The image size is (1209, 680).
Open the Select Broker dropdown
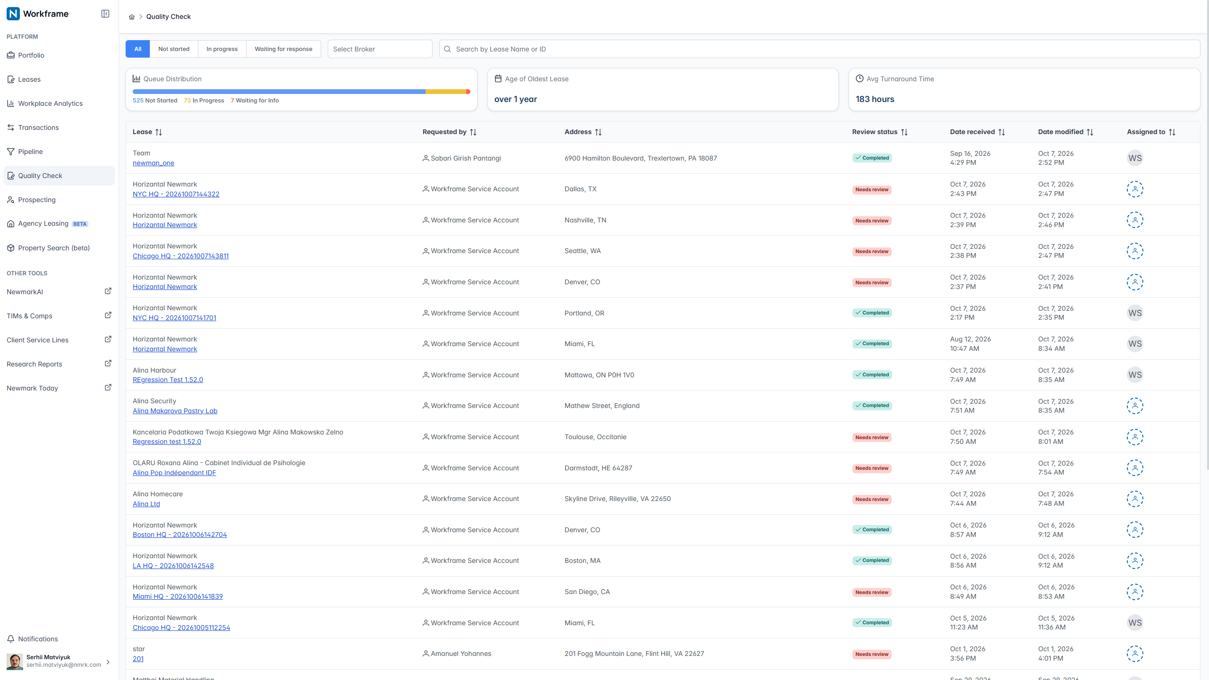[380, 49]
